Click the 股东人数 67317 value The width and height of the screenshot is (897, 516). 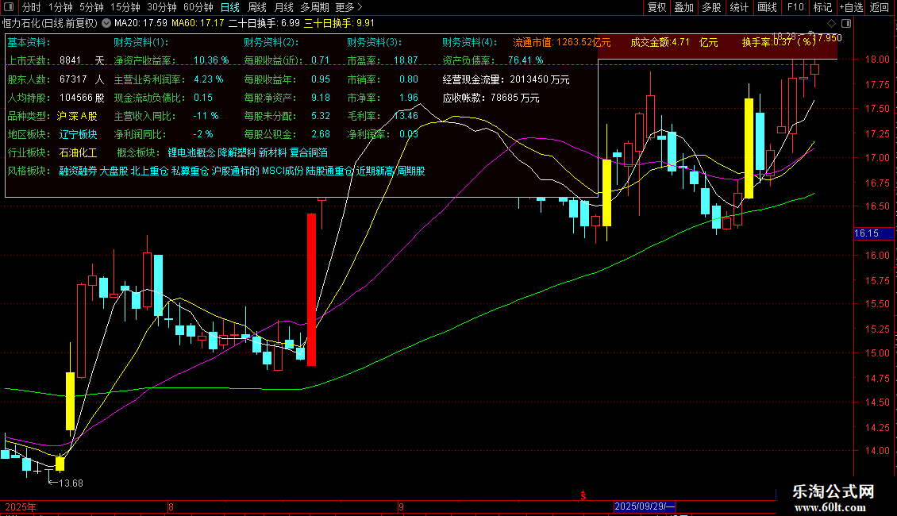coord(73,79)
